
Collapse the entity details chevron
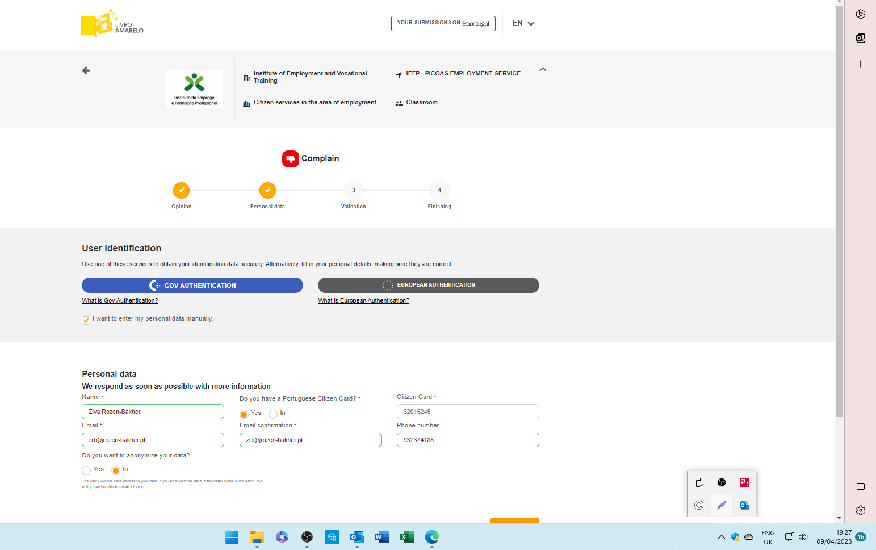pos(543,69)
